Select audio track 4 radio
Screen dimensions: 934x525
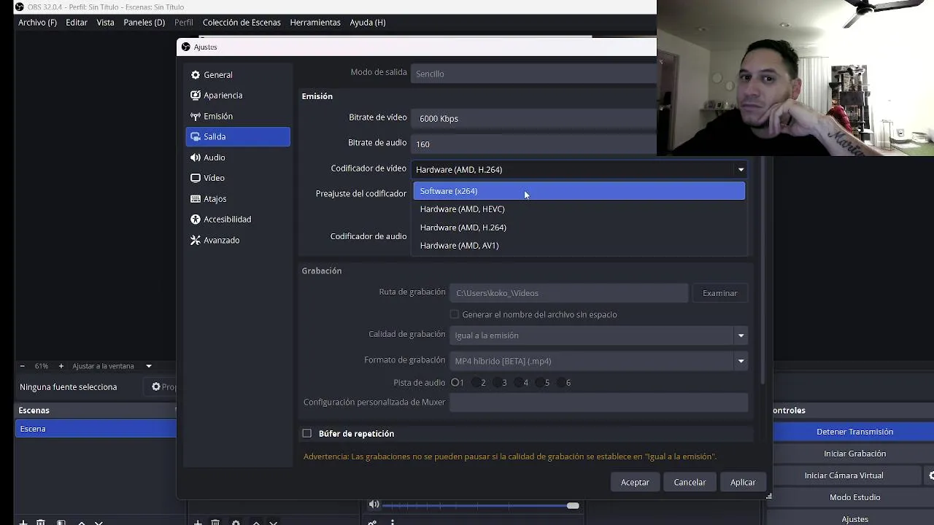[x=519, y=383]
